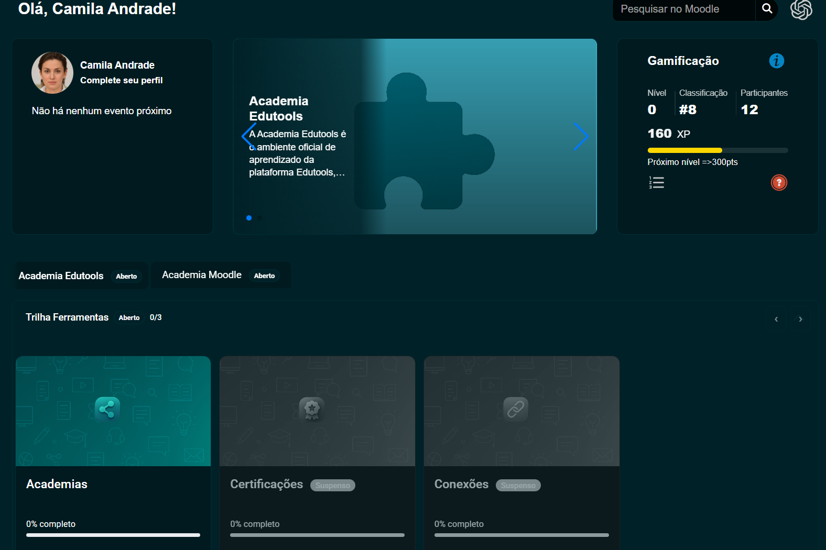Select the second carousel indicator dot
This screenshot has width=826, height=550.
(259, 218)
